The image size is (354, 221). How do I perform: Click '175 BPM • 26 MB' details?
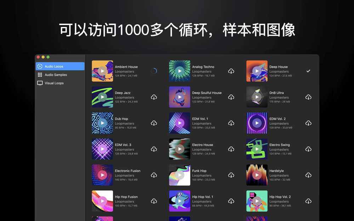pos(280,102)
